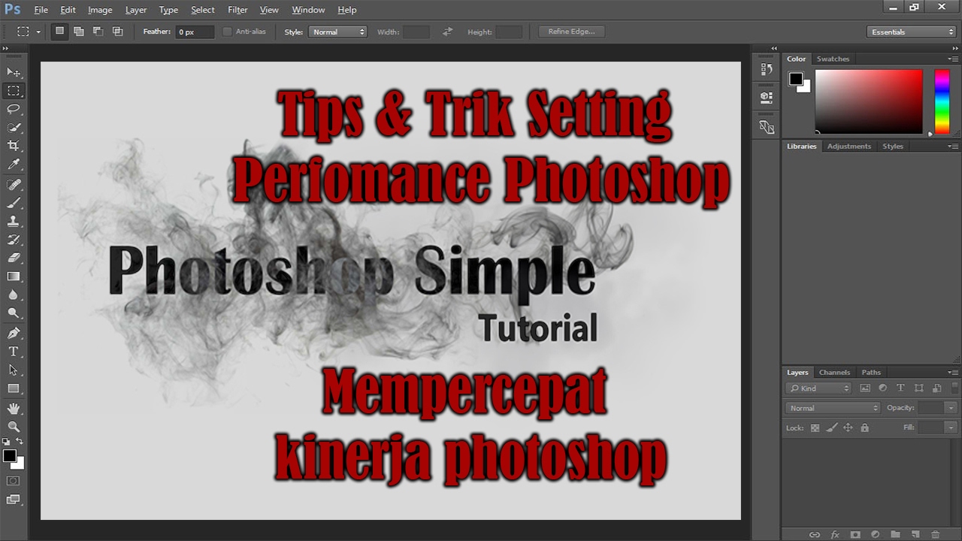Open the Filter menu
The image size is (962, 541).
(237, 10)
